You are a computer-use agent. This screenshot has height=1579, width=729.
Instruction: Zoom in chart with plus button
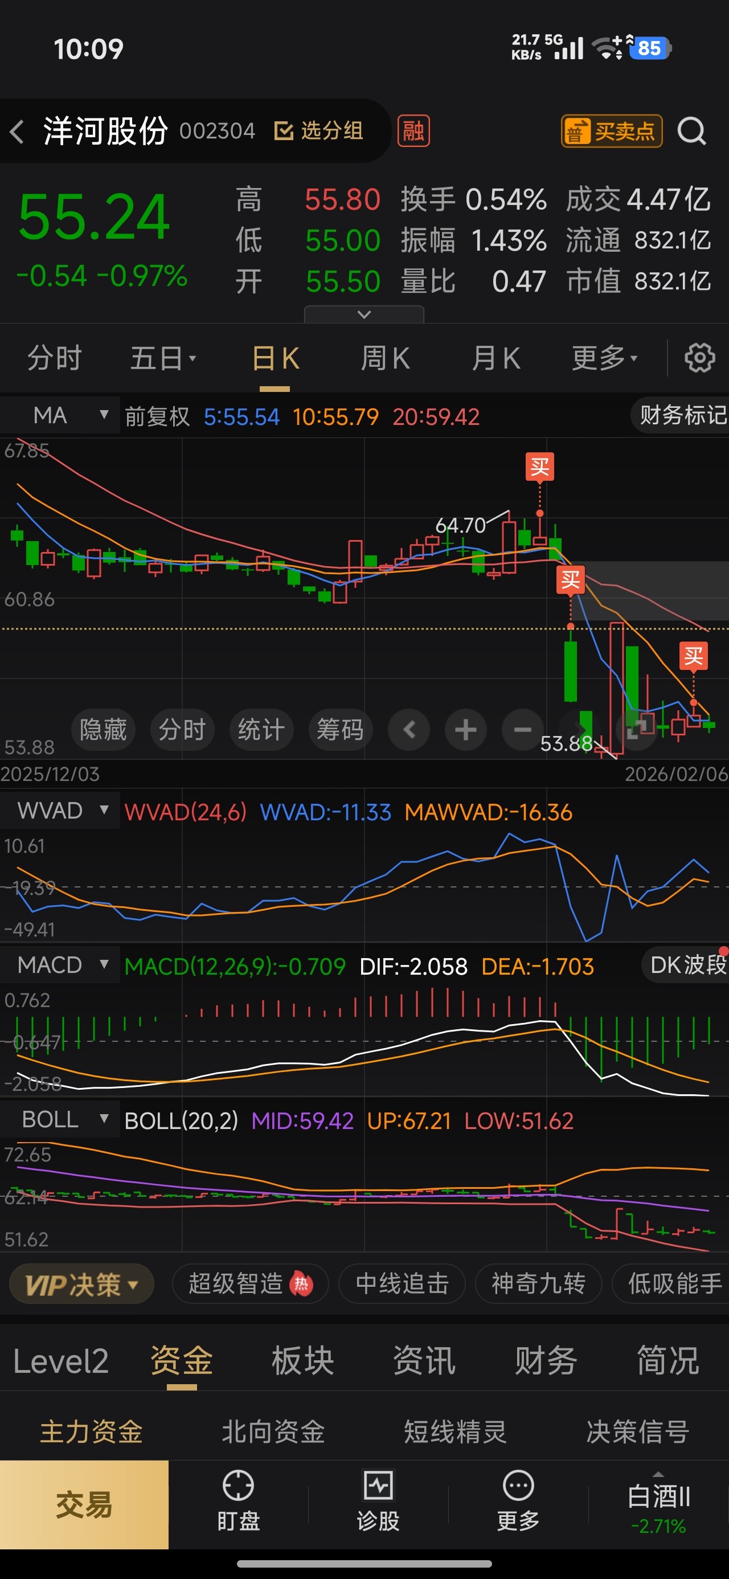pyautogui.click(x=465, y=730)
